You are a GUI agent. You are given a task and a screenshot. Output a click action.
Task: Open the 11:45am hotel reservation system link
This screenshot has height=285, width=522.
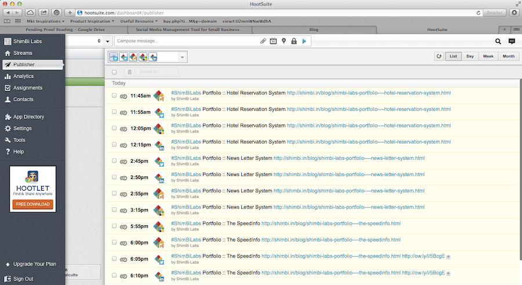[x=368, y=93]
